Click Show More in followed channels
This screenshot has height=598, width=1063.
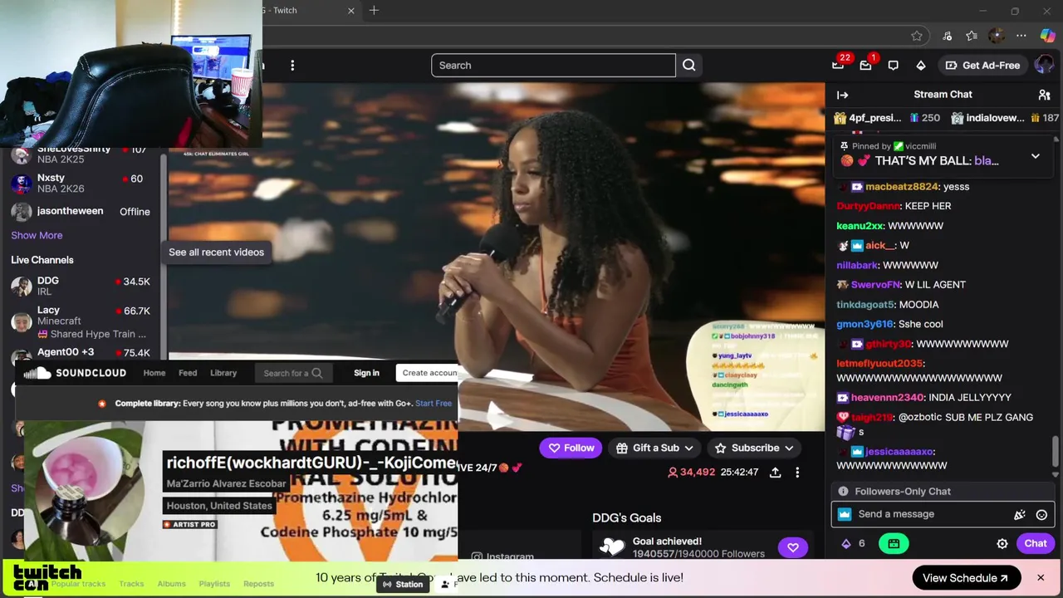(x=37, y=235)
